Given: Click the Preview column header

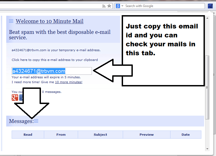Looking at the screenshot, I should (147, 135).
